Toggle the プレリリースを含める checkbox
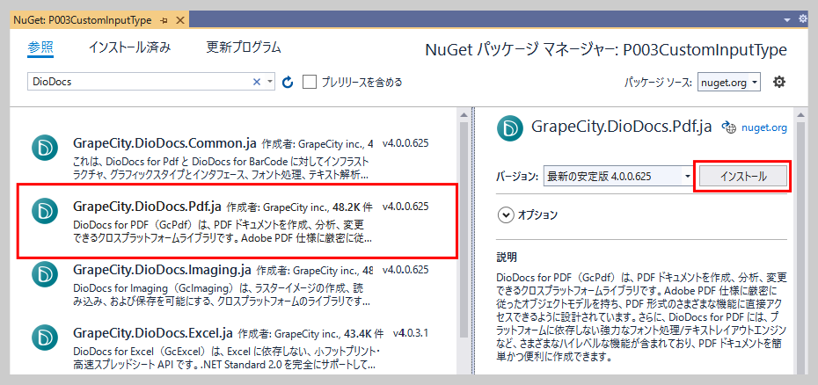Viewport: 818px width, 385px height. (310, 82)
